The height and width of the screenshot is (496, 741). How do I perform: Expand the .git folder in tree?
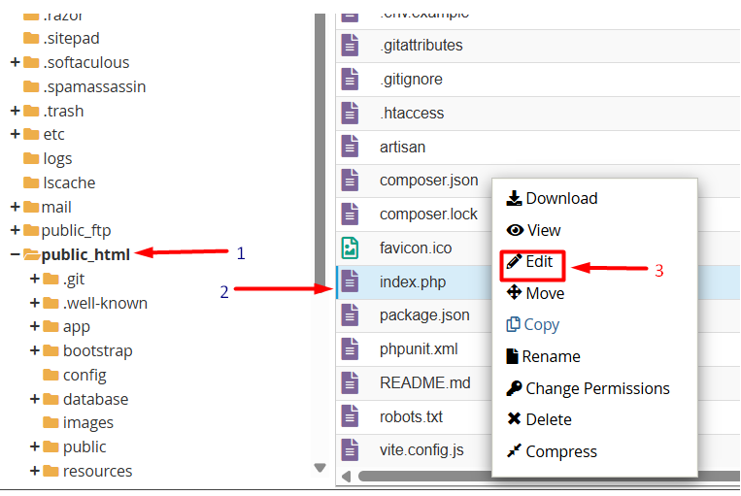coord(35,280)
